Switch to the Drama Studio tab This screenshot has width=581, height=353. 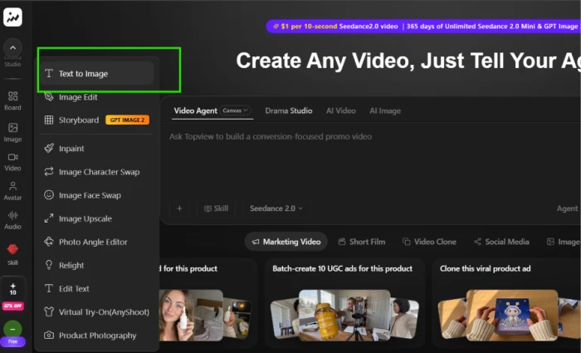pyautogui.click(x=289, y=110)
